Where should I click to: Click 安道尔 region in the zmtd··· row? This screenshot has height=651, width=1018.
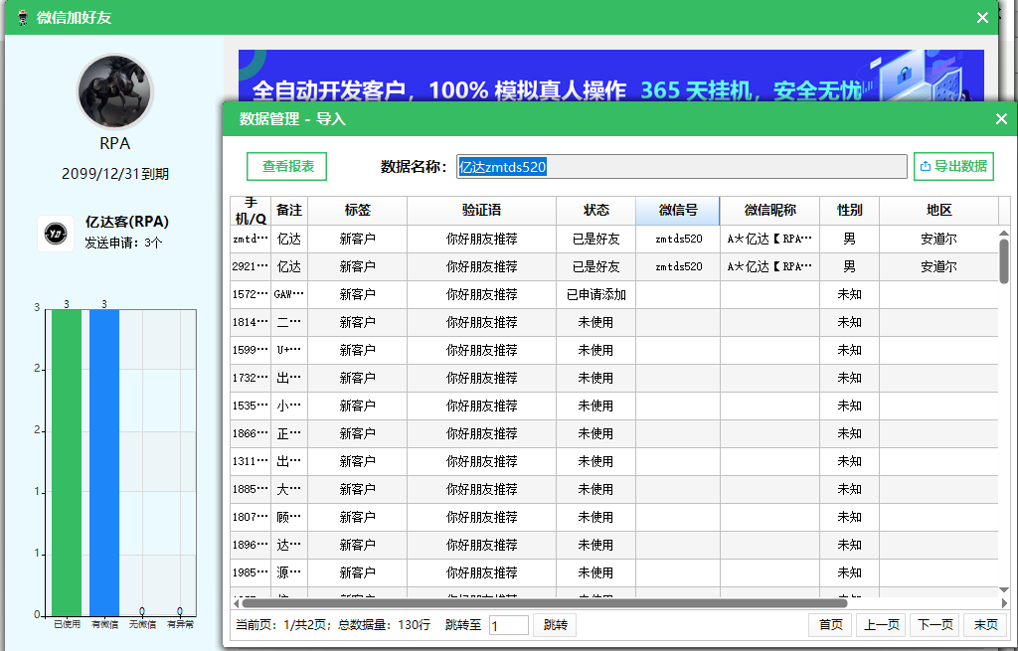coord(938,239)
